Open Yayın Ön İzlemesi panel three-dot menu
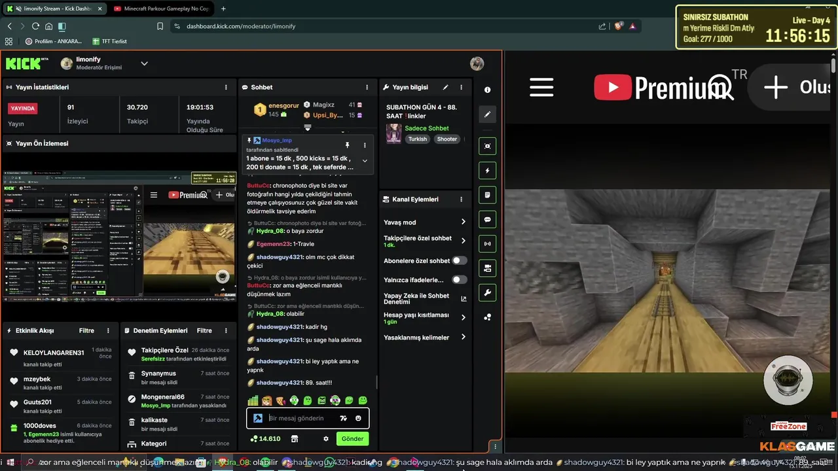 (226, 143)
